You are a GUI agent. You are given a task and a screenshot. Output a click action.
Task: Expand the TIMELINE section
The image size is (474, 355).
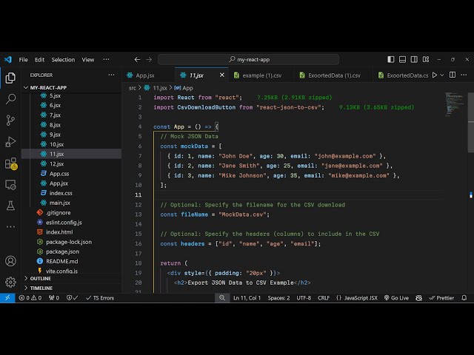click(x=41, y=288)
